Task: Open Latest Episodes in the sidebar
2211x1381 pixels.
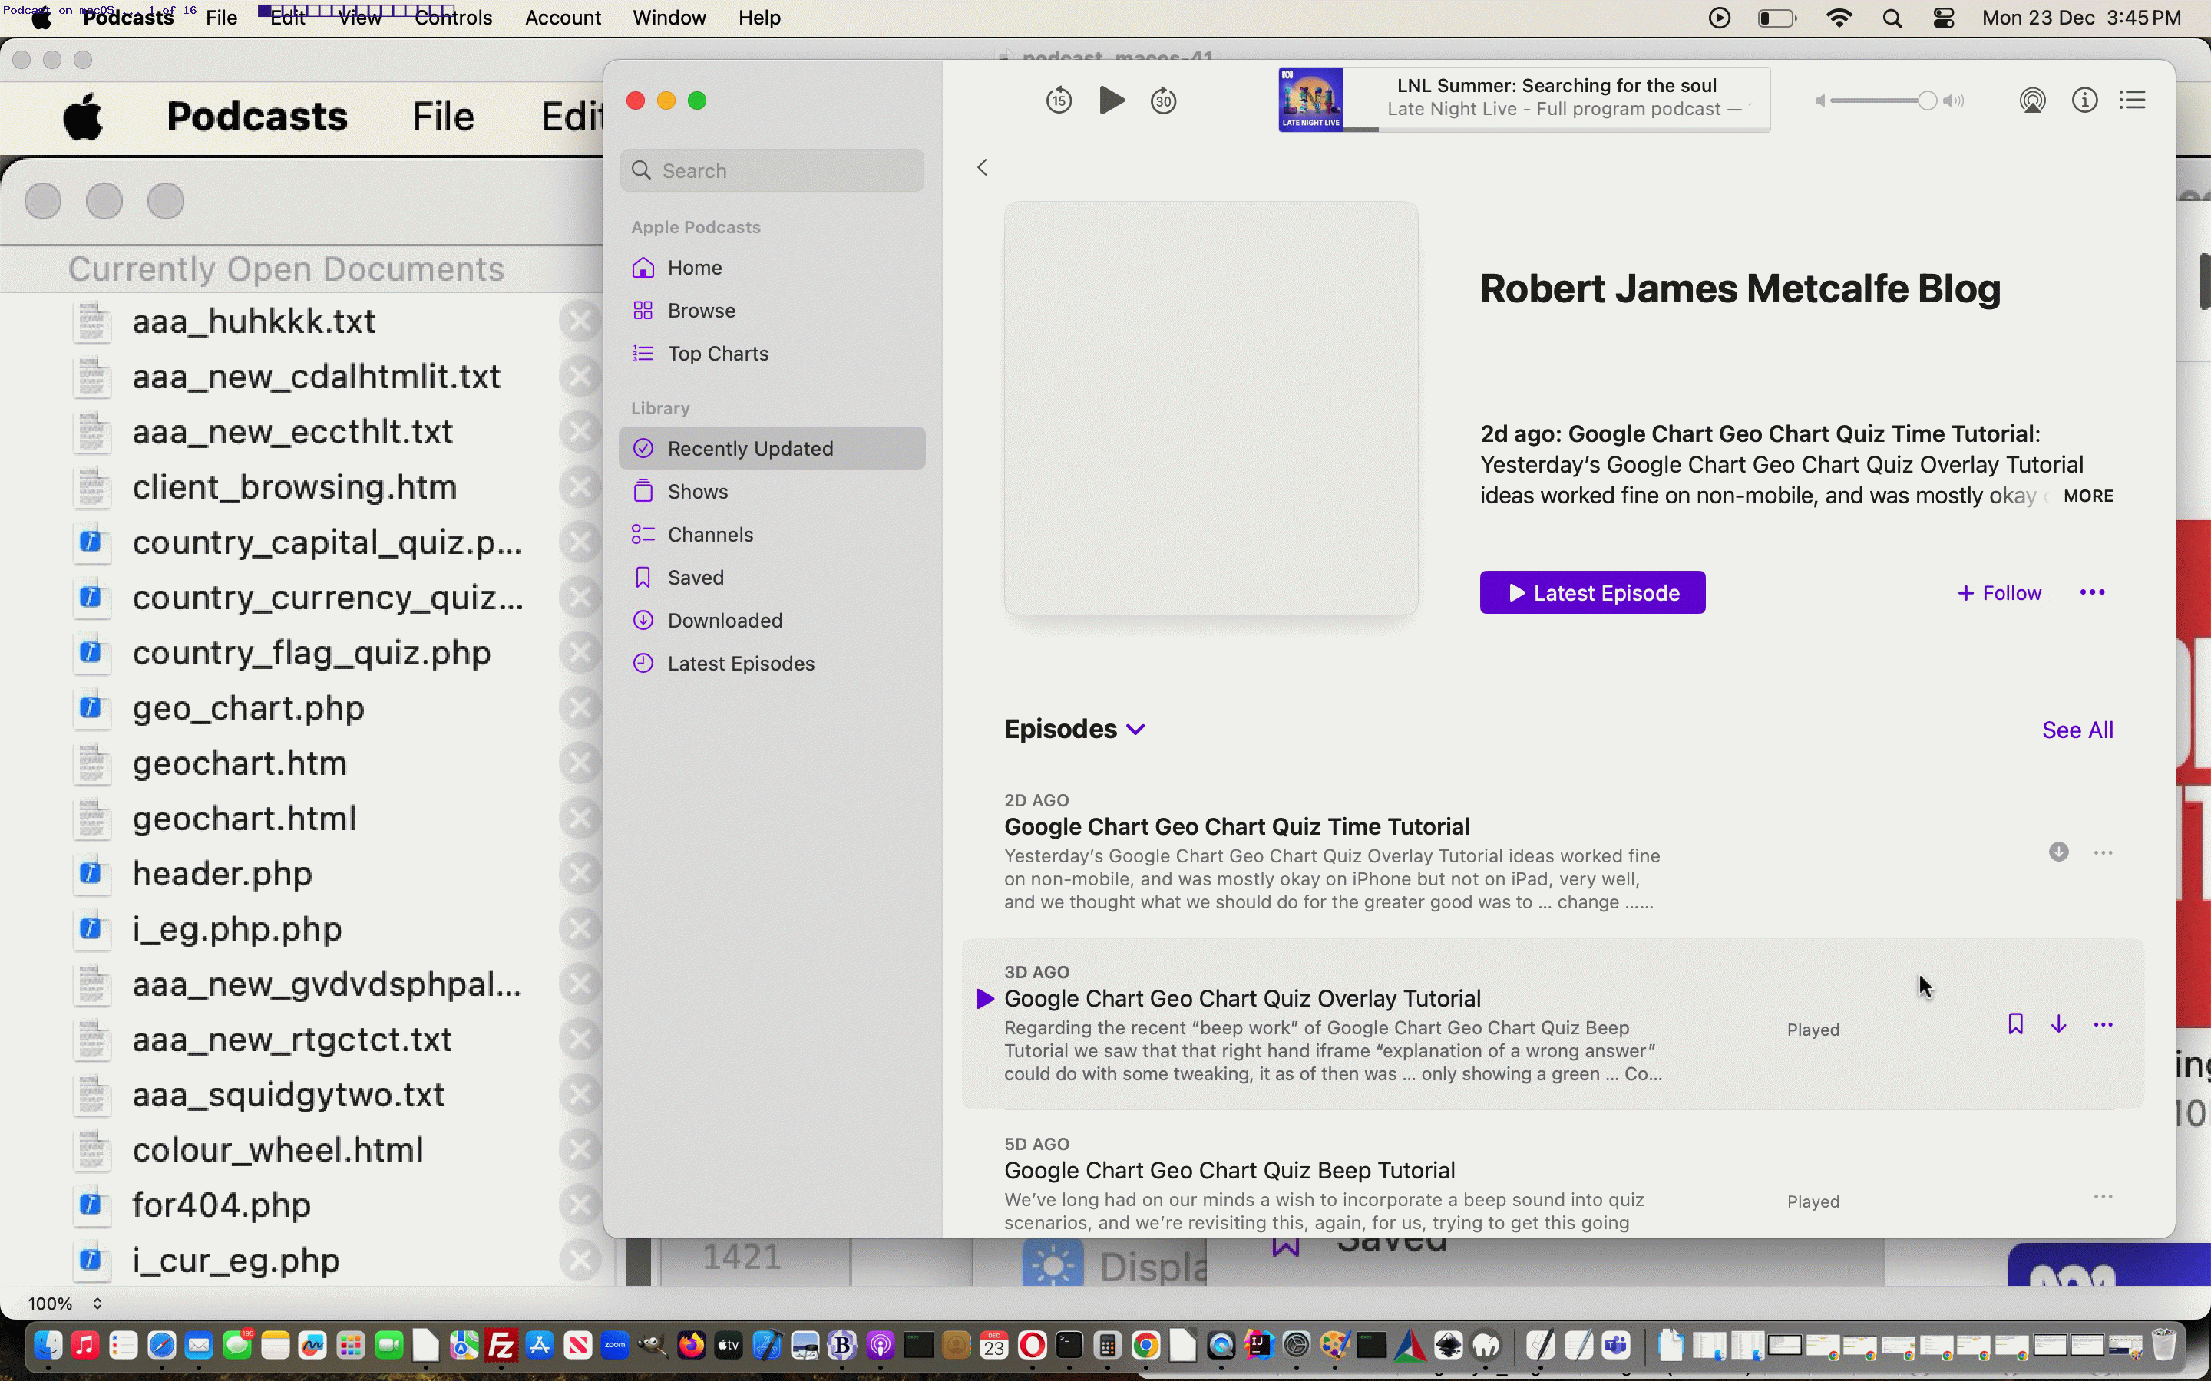Action: coord(772,663)
